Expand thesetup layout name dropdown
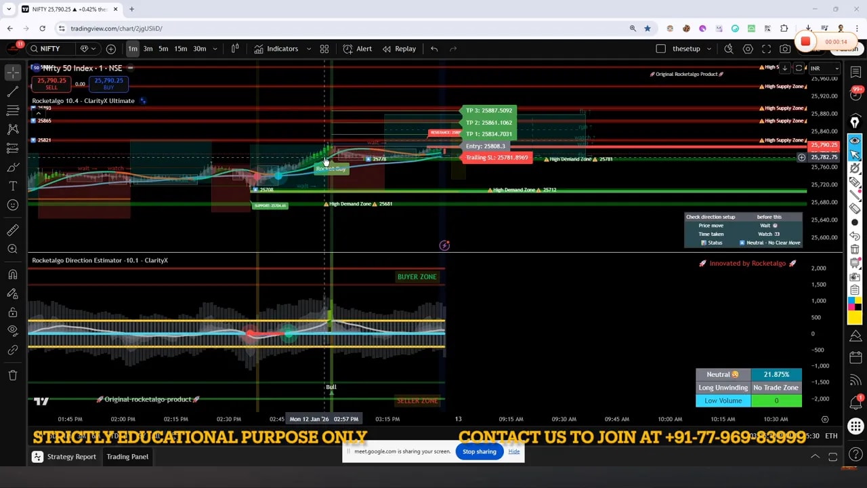 (709, 49)
